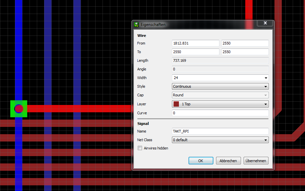Click the dark red Top layer color swatch
Viewport: 305px width, 191px height.
(176, 104)
